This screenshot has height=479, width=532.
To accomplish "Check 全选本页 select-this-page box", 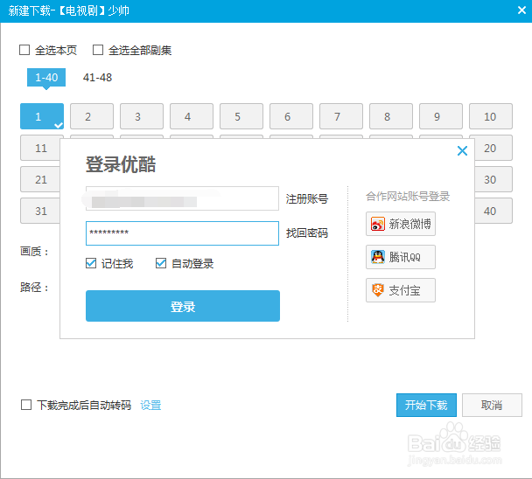I will (x=24, y=50).
